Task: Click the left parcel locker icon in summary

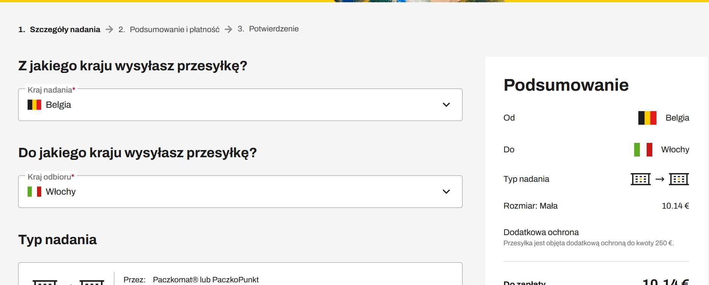Action: [x=641, y=179]
